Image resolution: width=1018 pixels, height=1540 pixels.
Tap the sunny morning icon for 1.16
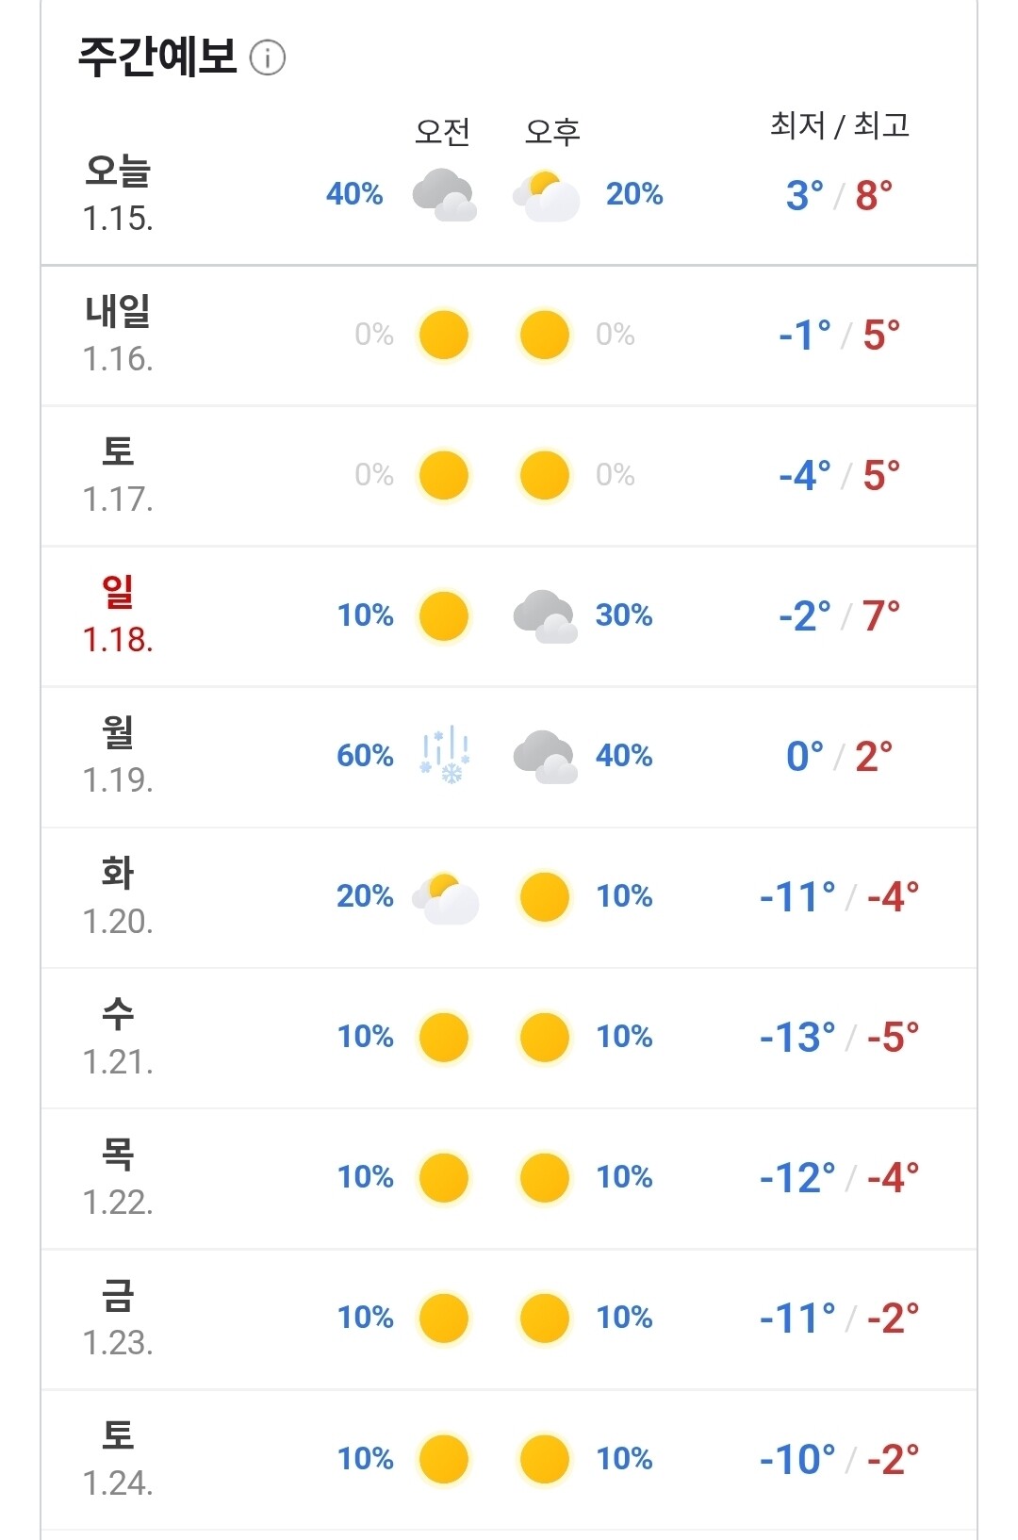pos(443,336)
